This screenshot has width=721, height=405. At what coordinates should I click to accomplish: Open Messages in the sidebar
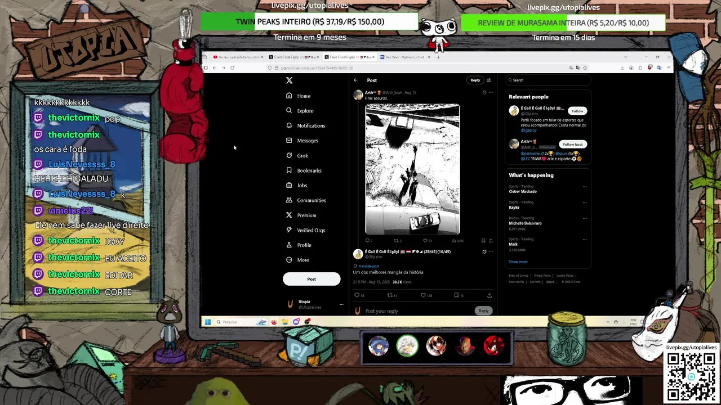[302, 141]
